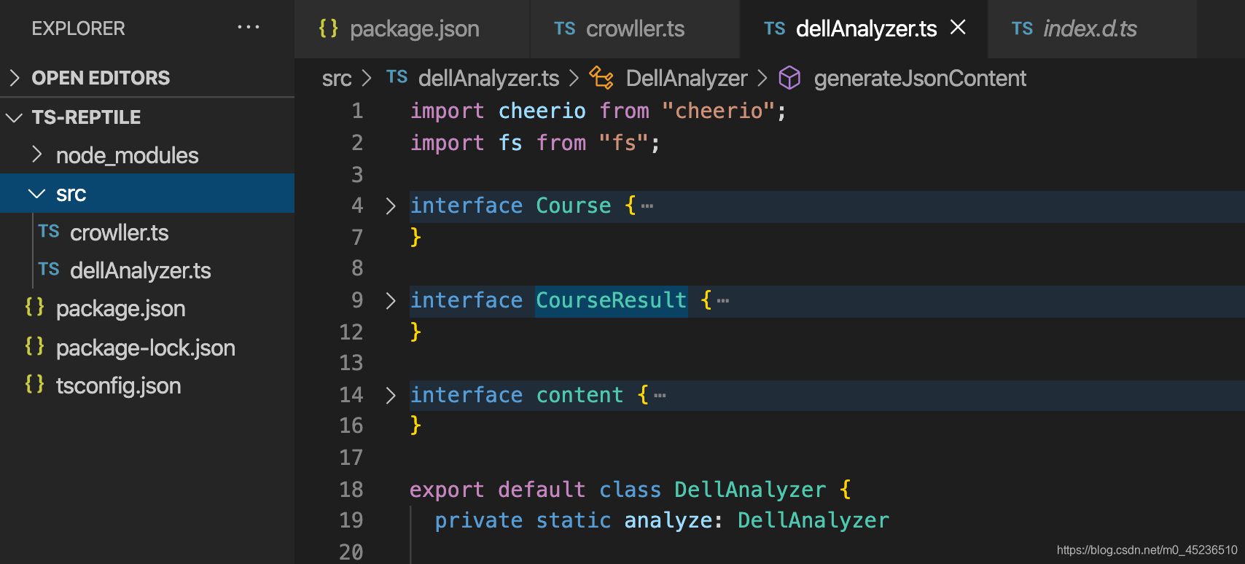
Task: Click TS icon beside crowller.ts in explorer
Action: (x=49, y=232)
